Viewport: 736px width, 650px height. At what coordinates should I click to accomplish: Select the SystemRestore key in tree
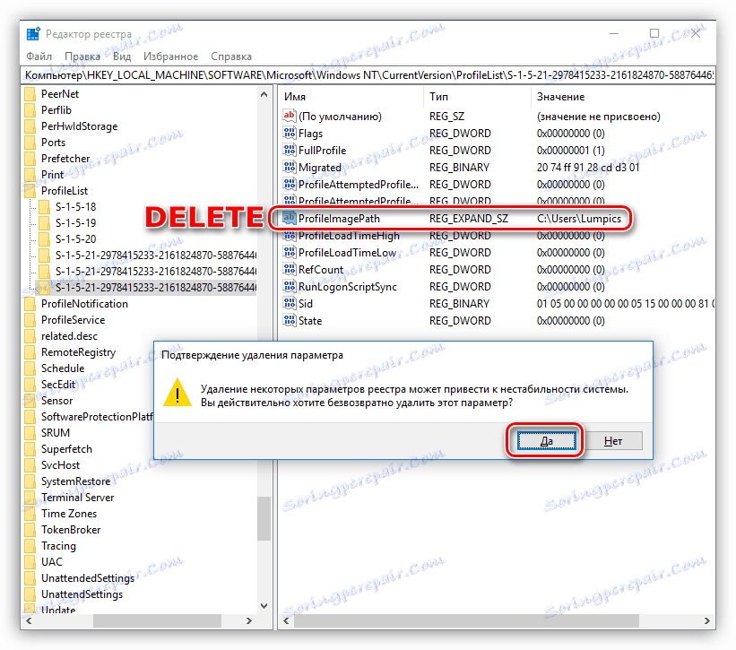click(75, 481)
